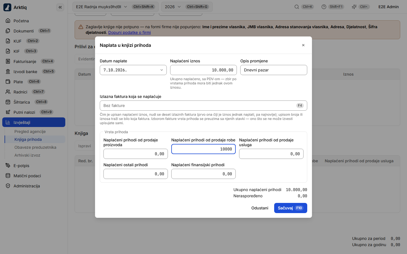Click the Sačuvaj button
The image size is (407, 254).
click(291, 208)
